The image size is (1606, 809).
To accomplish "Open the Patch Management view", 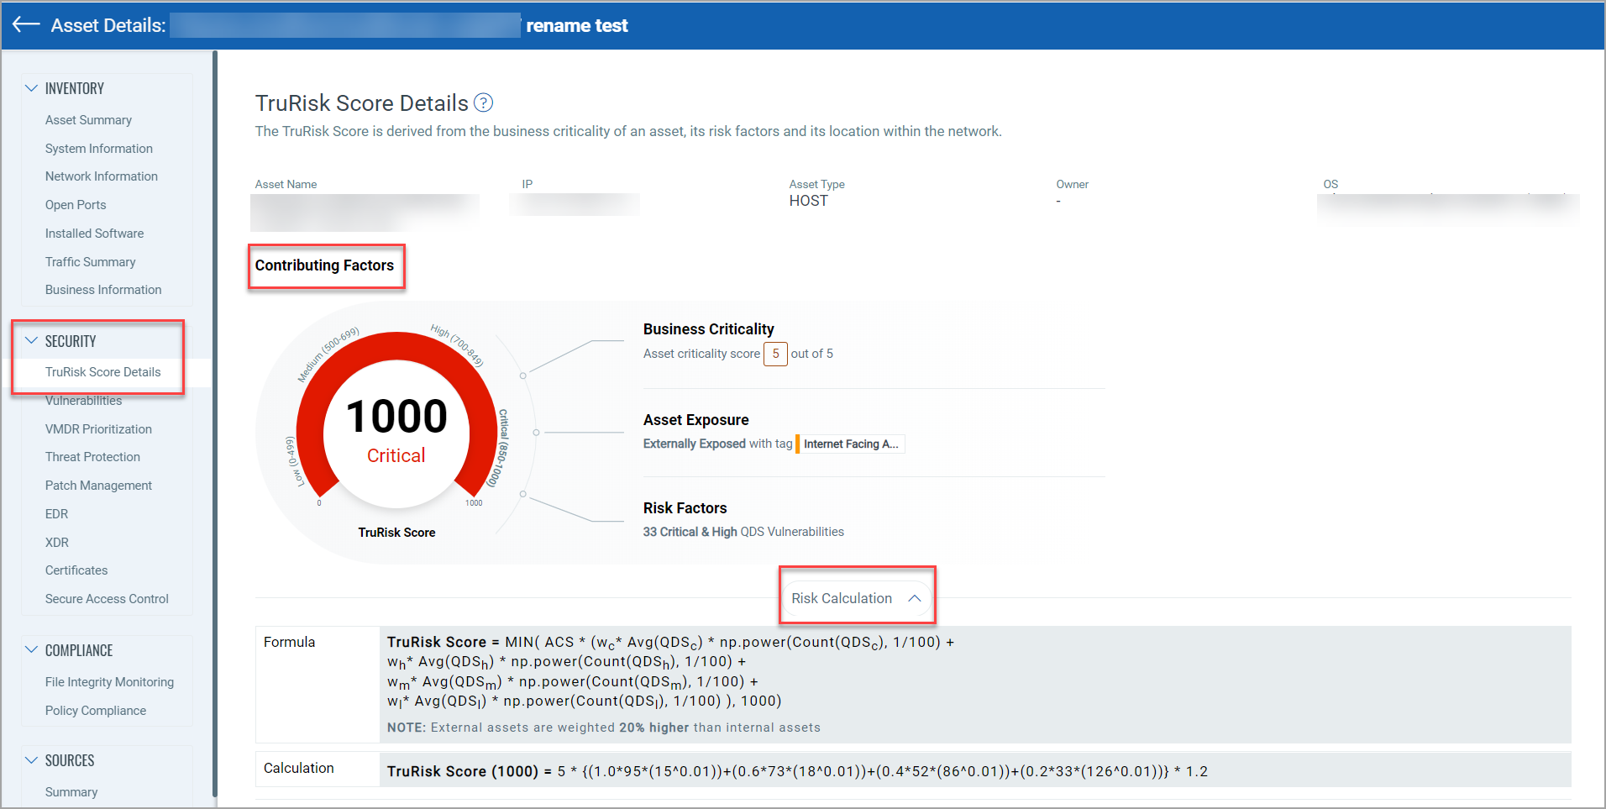I will point(98,485).
